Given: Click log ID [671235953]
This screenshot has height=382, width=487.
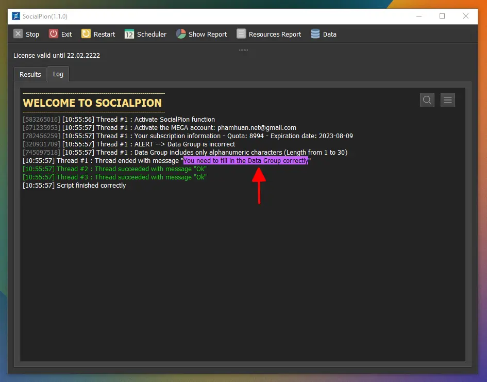Looking at the screenshot, I should (41, 128).
